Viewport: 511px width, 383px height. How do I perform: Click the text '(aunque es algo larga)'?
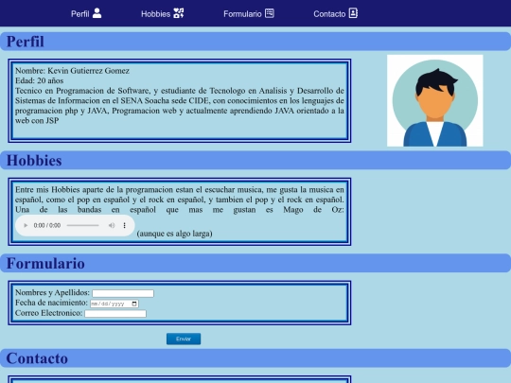tap(175, 234)
